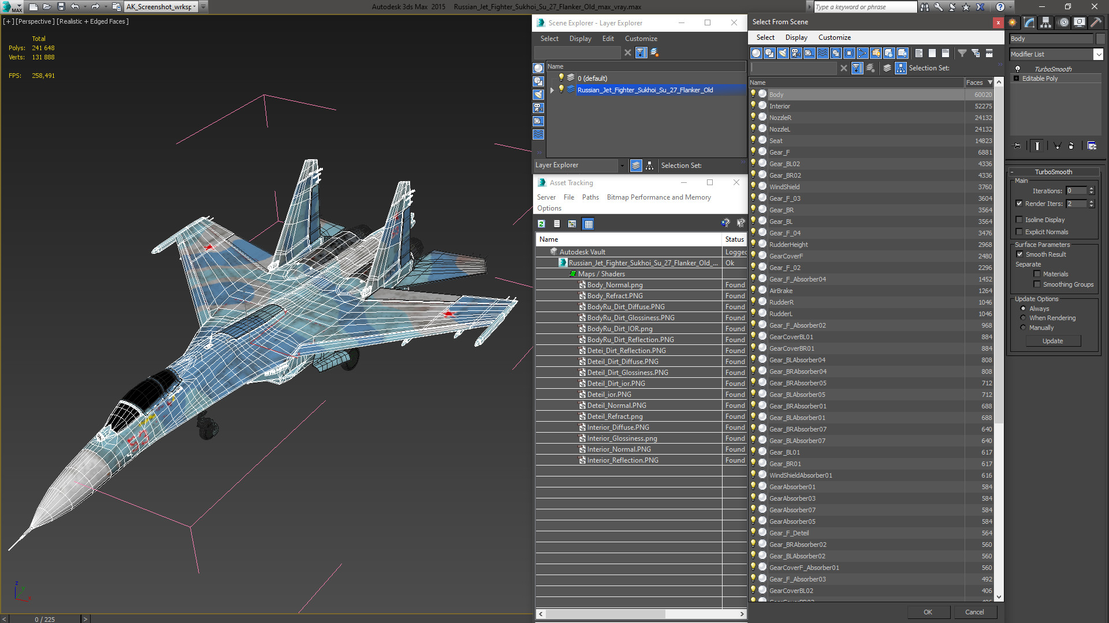Image resolution: width=1109 pixels, height=623 pixels.
Task: Select When Rendering update option
Action: click(1023, 318)
